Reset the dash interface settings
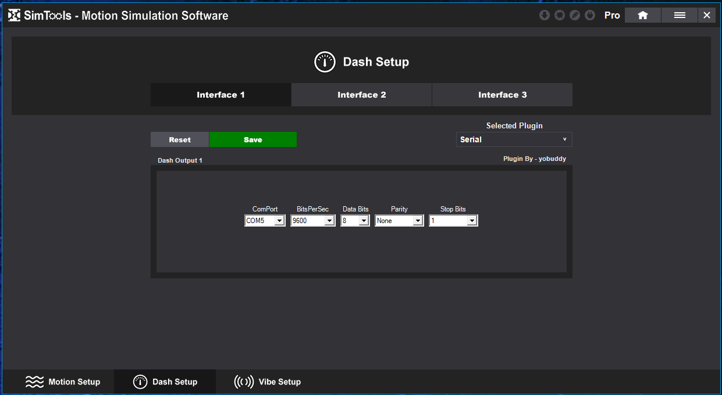722x395 pixels. coord(180,139)
